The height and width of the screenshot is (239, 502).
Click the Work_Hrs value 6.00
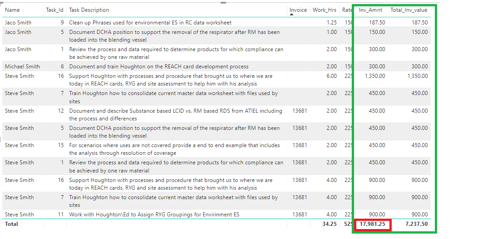point(331,76)
